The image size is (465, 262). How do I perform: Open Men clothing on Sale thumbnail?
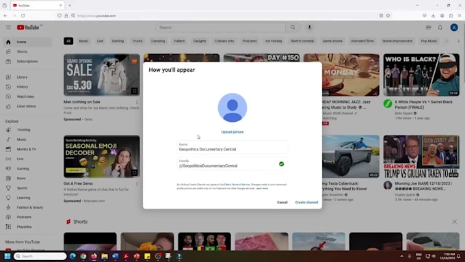pyautogui.click(x=101, y=75)
